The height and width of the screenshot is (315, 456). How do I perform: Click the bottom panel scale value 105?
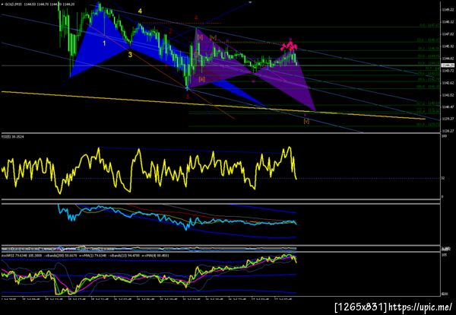444,256
